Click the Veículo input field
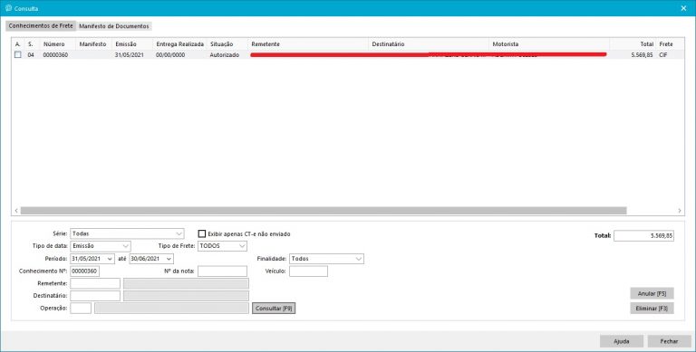This screenshot has width=696, height=352. (x=308, y=271)
